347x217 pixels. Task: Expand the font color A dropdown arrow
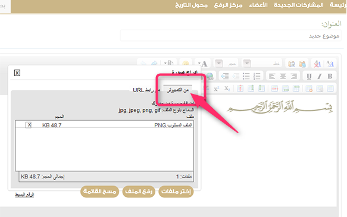(x=199, y=64)
